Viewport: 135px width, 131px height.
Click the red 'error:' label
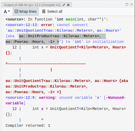48,25
